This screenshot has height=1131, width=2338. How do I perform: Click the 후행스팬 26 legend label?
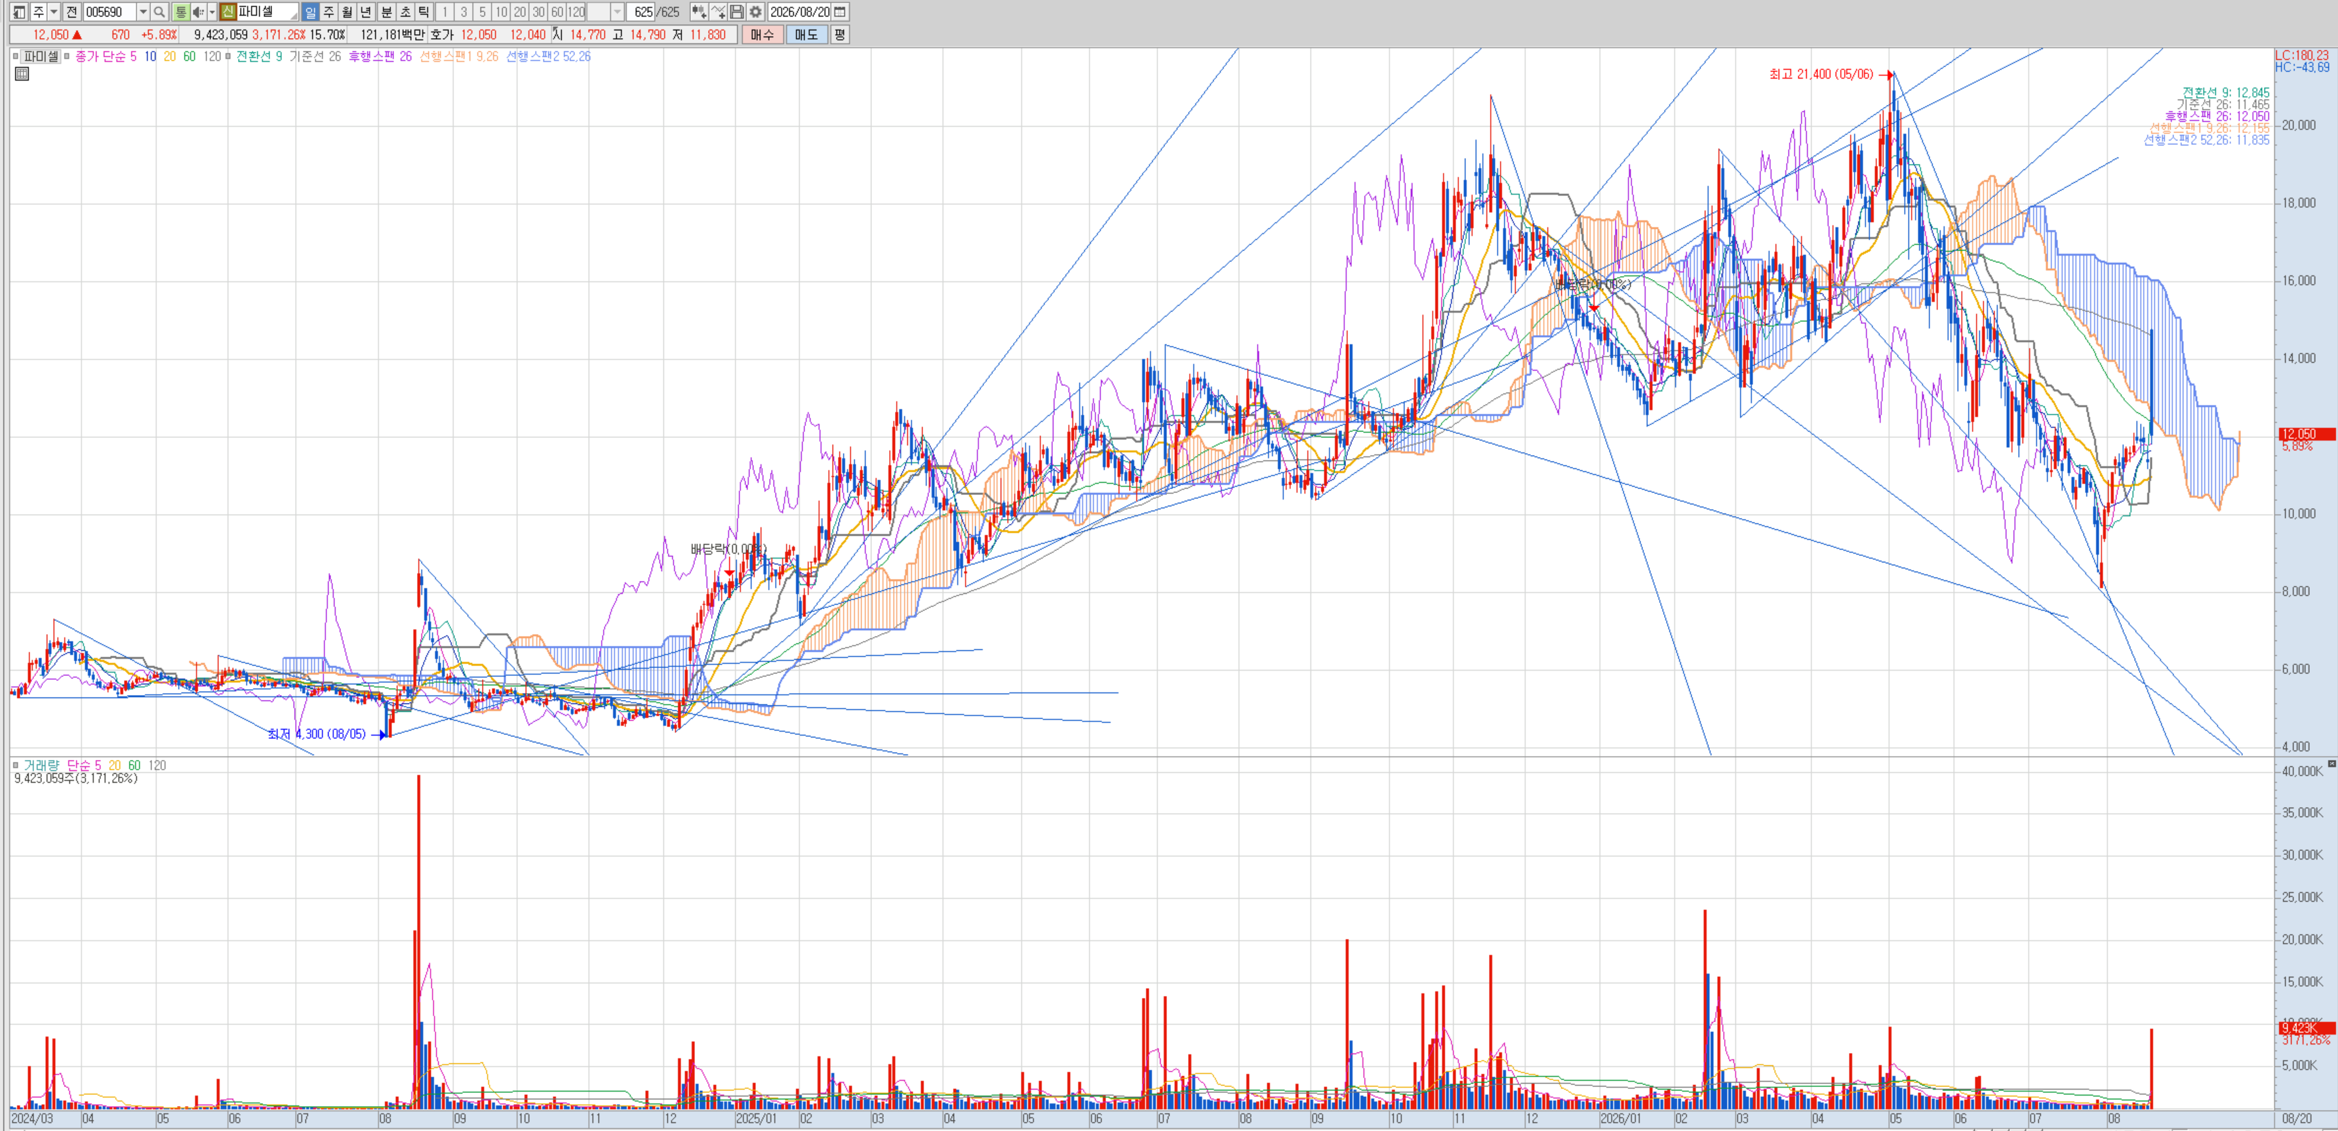pos(380,56)
